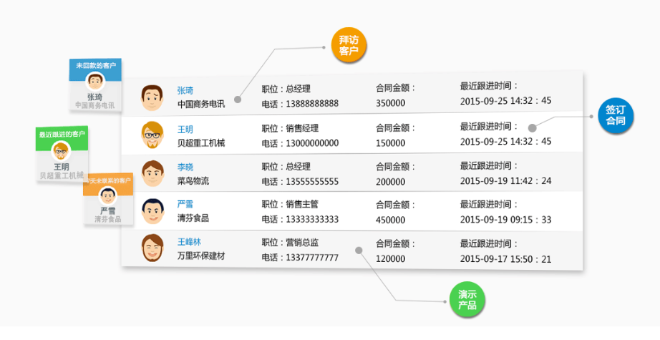Open the 张琦 customer name link
Image resolution: width=660 pixels, height=340 pixels.
click(x=185, y=90)
